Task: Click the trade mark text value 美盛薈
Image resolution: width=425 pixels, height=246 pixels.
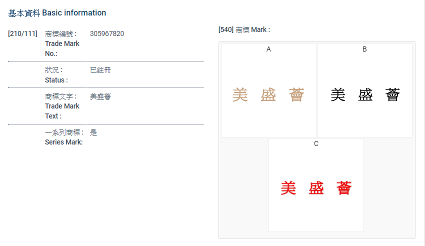Action: (100, 96)
